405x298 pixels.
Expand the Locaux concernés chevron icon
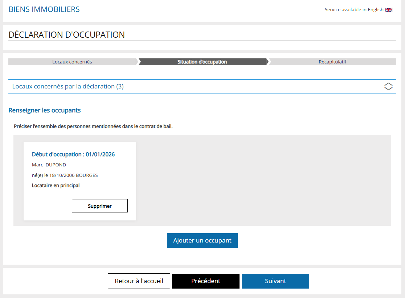coord(388,86)
